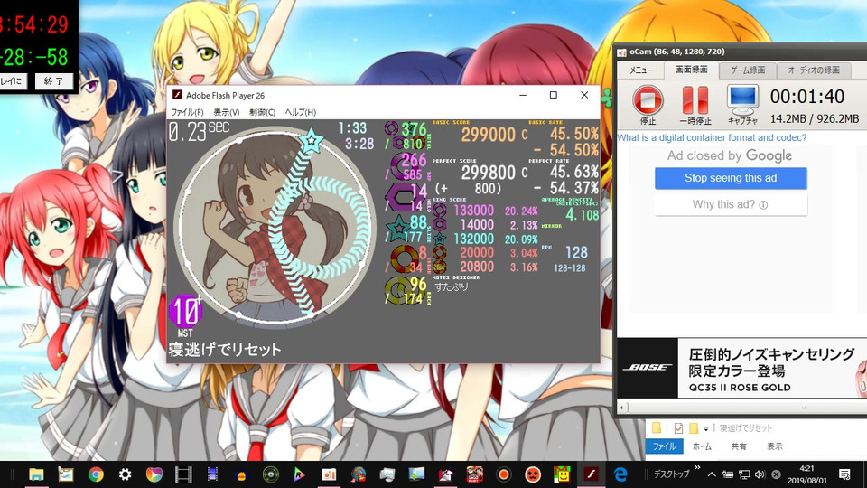Open Flash Player 制御(C) menu

pos(262,112)
